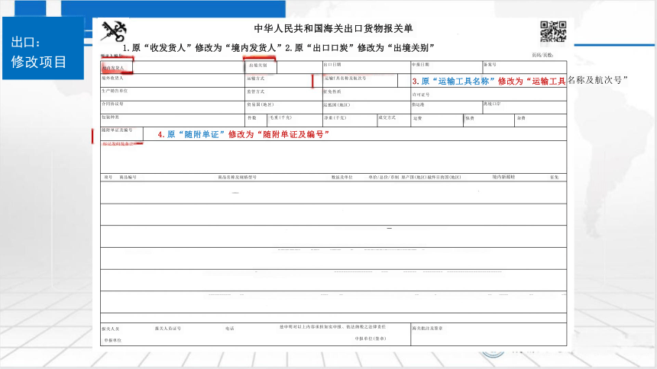This screenshot has height=369, width=657.
Task: Click the '商品名称及规格型号' column header
Action: 237,178
